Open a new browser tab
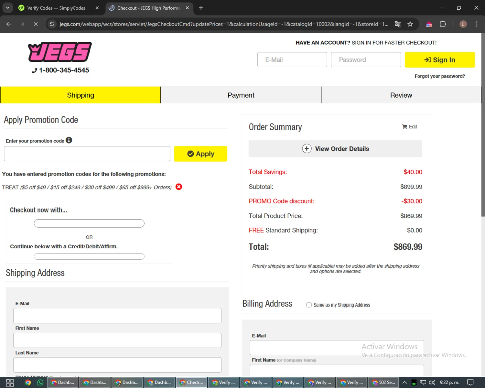 click(201, 8)
